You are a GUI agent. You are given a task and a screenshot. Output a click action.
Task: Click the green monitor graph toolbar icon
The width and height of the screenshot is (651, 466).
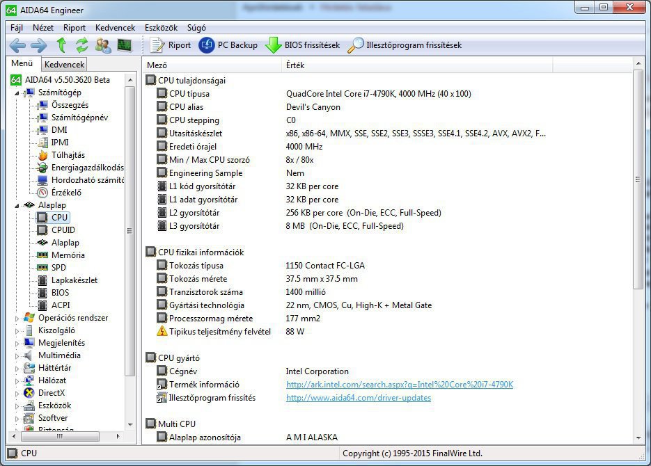[x=125, y=45]
